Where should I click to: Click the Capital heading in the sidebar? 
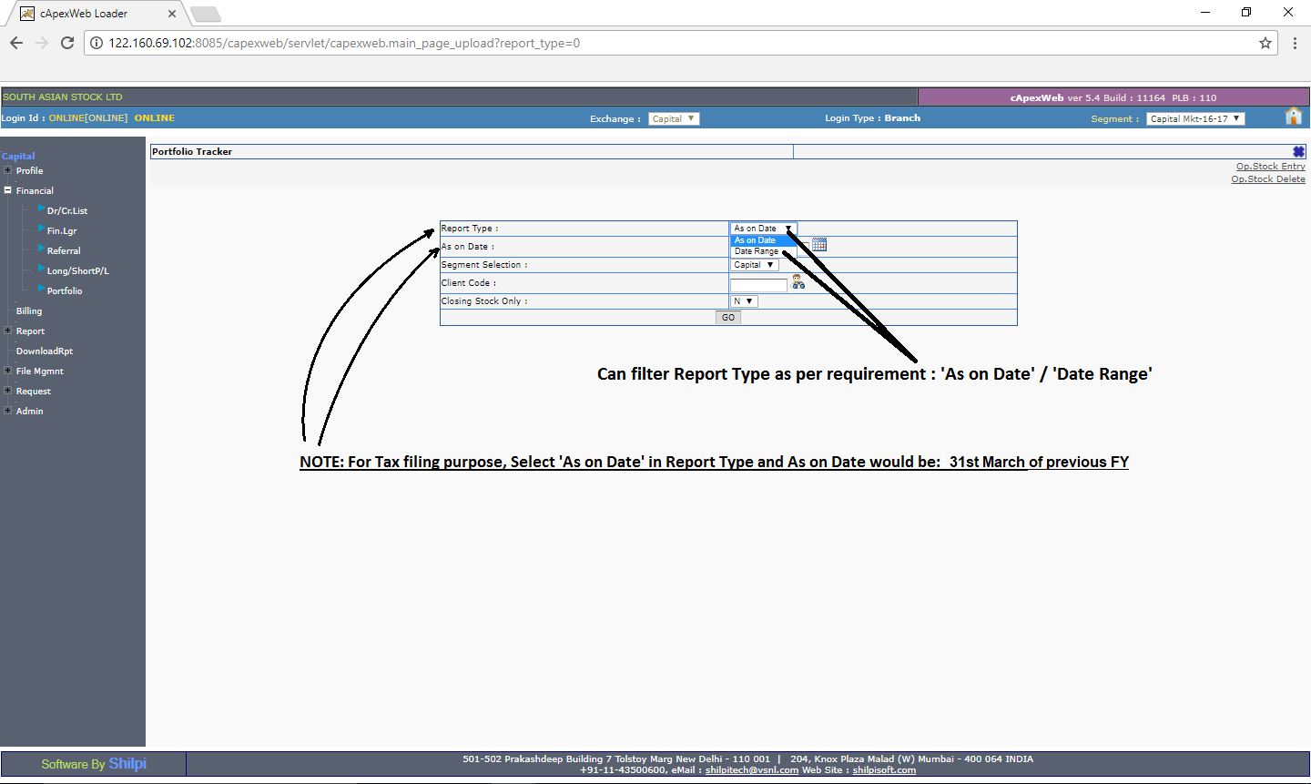[18, 157]
